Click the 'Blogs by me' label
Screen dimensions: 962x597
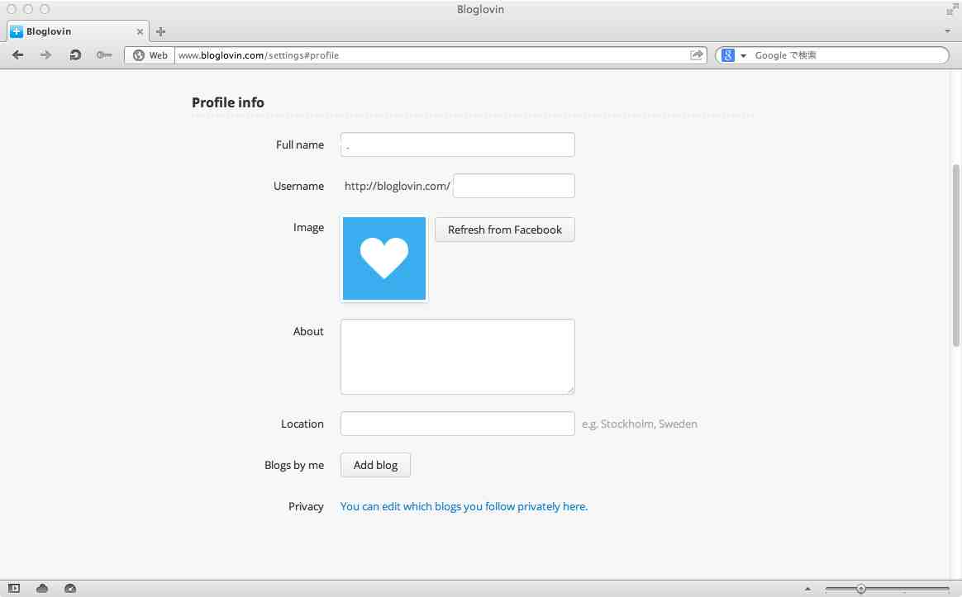coord(294,465)
